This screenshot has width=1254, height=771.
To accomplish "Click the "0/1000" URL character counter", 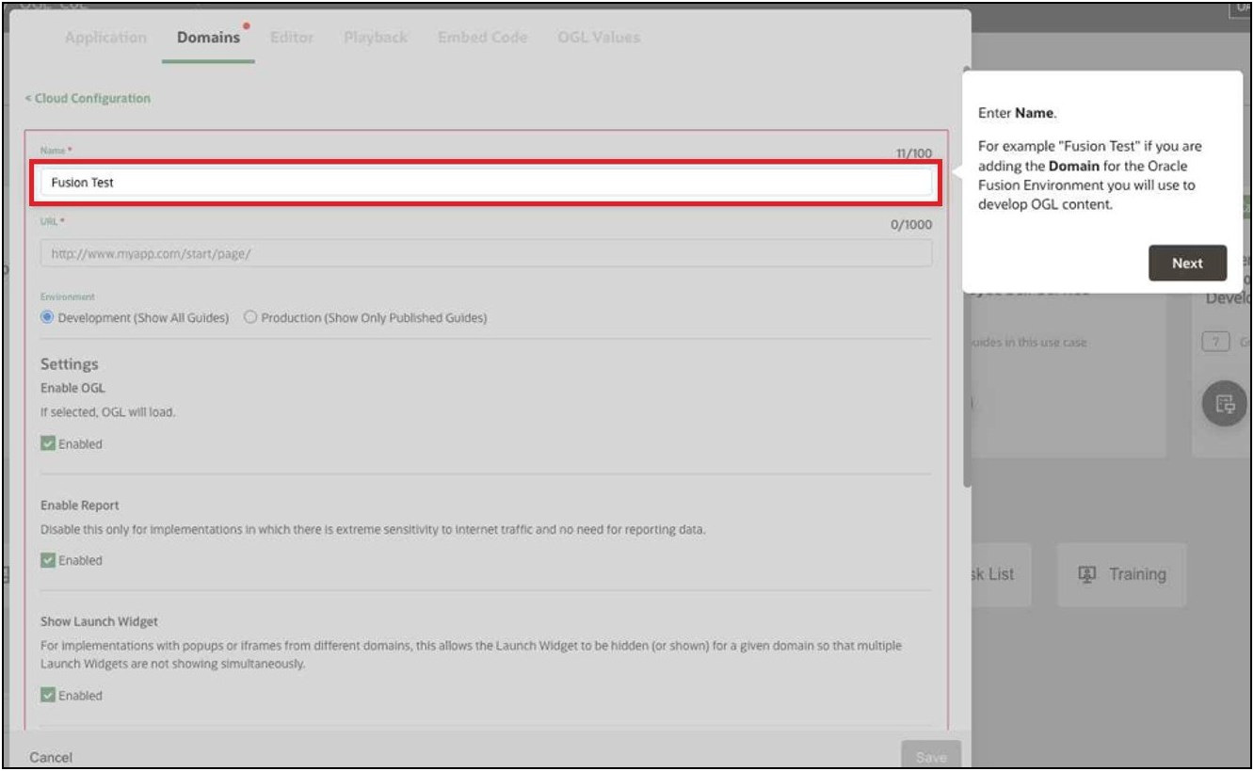I will [911, 225].
